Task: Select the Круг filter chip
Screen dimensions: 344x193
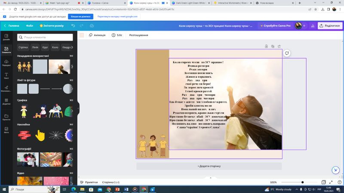Action: 45,47
